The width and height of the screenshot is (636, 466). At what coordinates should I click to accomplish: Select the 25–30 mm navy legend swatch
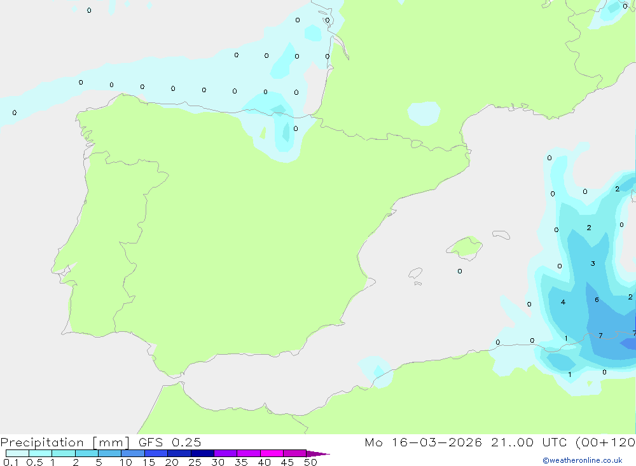[x=202, y=453]
